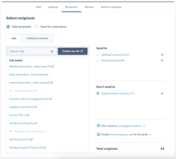Click the Select recipients heading

pos(20,18)
